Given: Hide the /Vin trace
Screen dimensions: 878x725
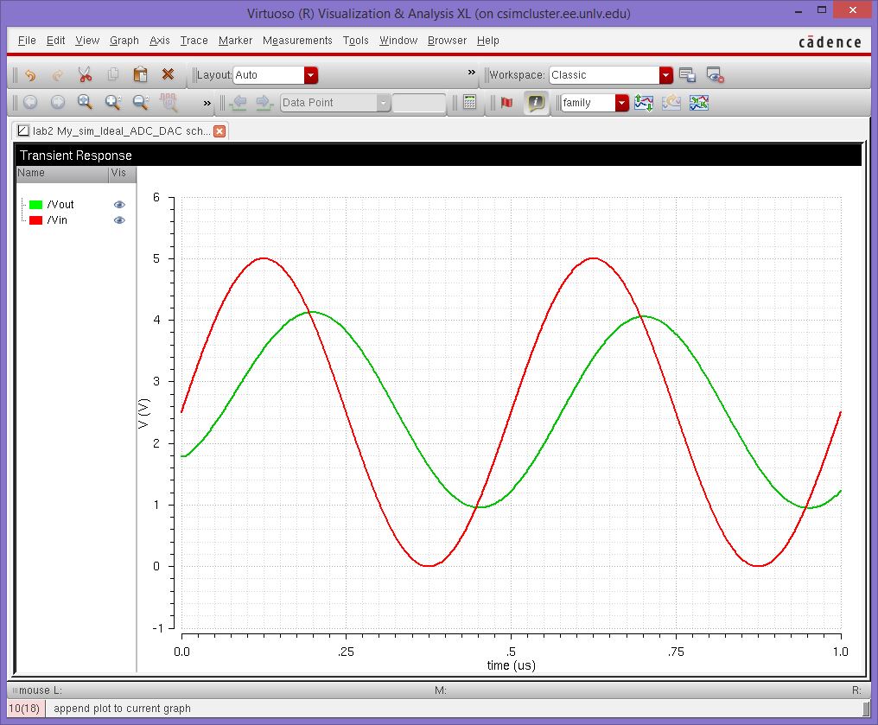Looking at the screenshot, I should click(x=119, y=220).
